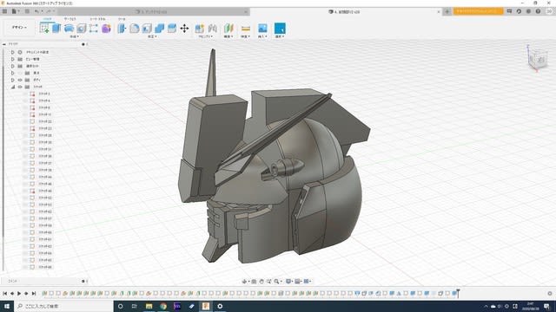Image resolution: width=556 pixels, height=312 pixels.
Task: Open the Create Form purple icon
Action: 106,29
